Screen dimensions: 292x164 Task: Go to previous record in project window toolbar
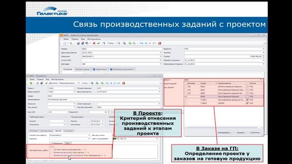point(111,83)
